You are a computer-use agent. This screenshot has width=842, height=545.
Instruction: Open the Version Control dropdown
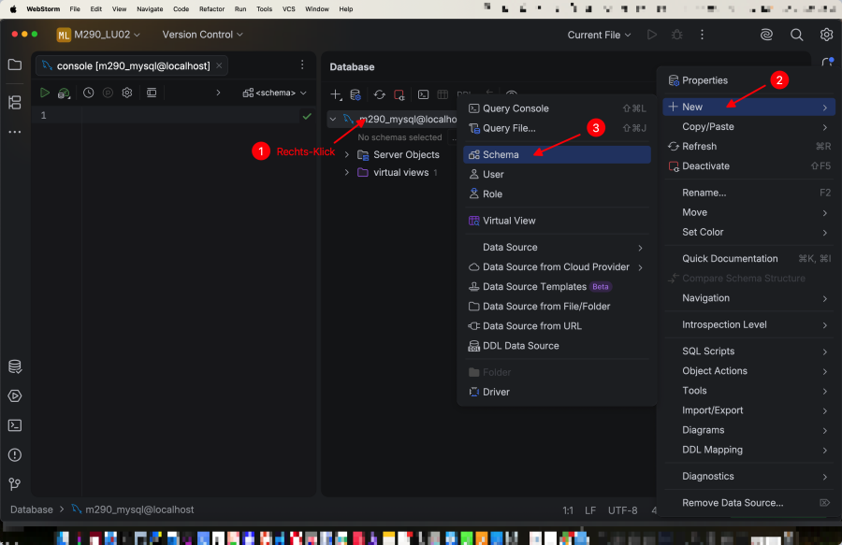202,35
